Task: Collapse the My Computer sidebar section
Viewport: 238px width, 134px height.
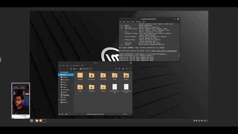Action: (x=59, y=72)
